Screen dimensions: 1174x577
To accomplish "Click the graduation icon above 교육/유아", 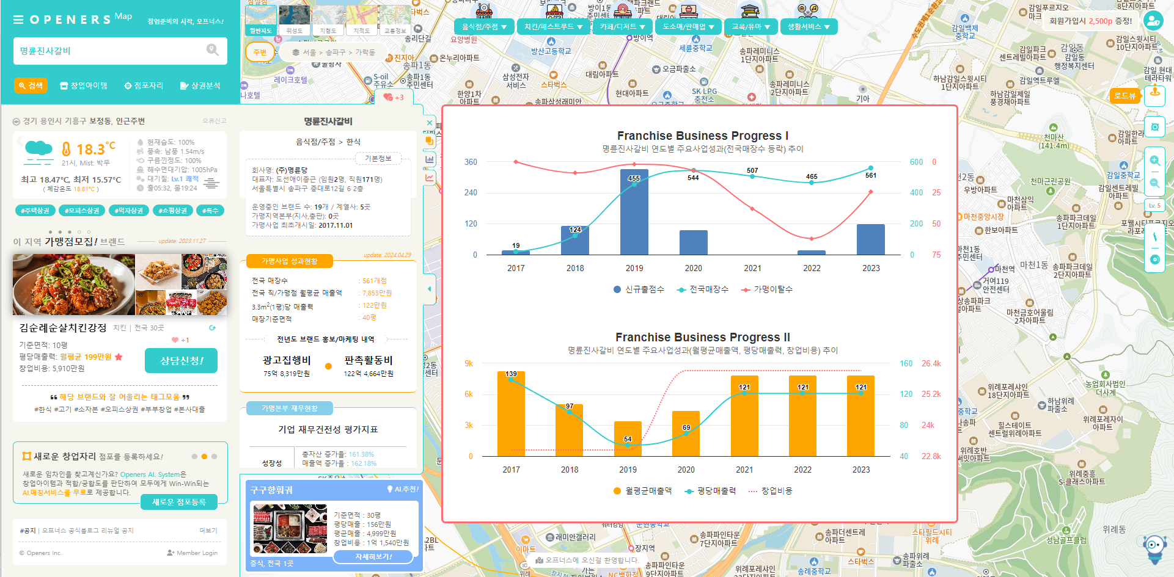I will pos(750,9).
